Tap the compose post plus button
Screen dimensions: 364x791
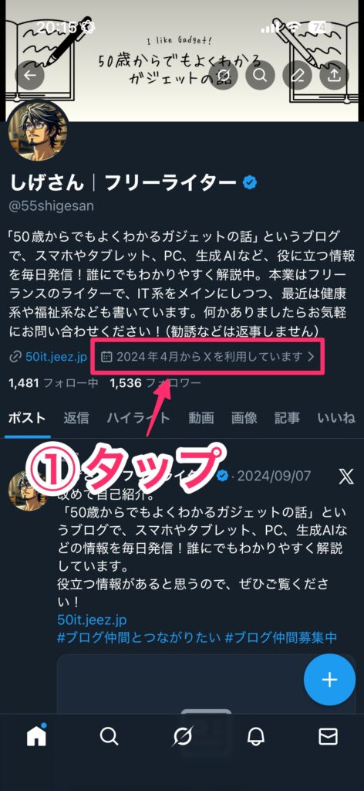click(x=329, y=680)
